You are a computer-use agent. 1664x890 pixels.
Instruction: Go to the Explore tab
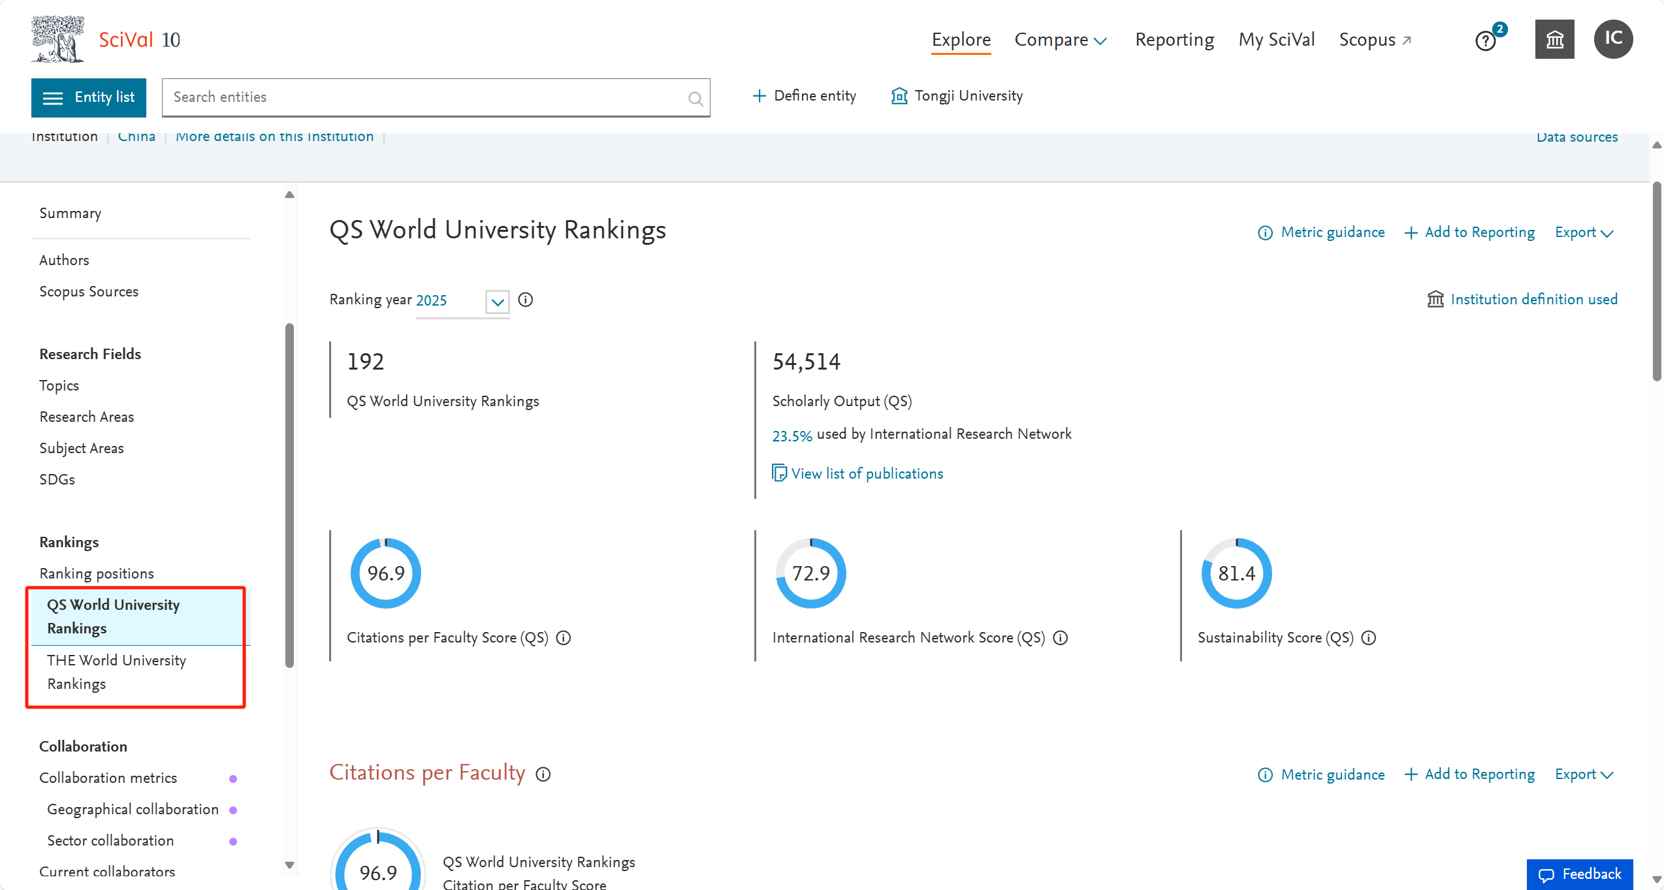coord(961,40)
